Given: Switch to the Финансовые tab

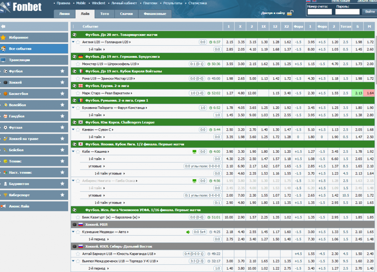Looking at the screenshot, I should (155, 14).
